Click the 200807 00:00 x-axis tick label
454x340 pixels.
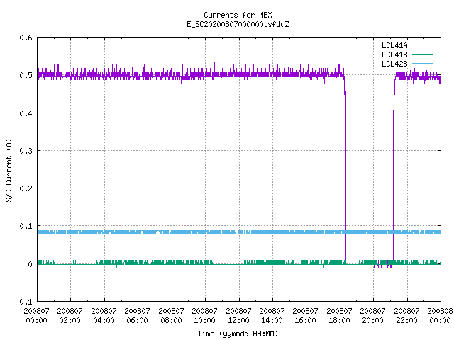(36, 316)
